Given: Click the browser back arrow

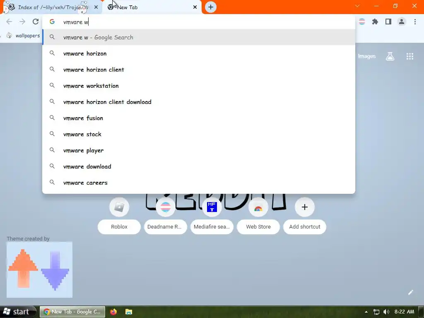Looking at the screenshot, I should coord(9,22).
